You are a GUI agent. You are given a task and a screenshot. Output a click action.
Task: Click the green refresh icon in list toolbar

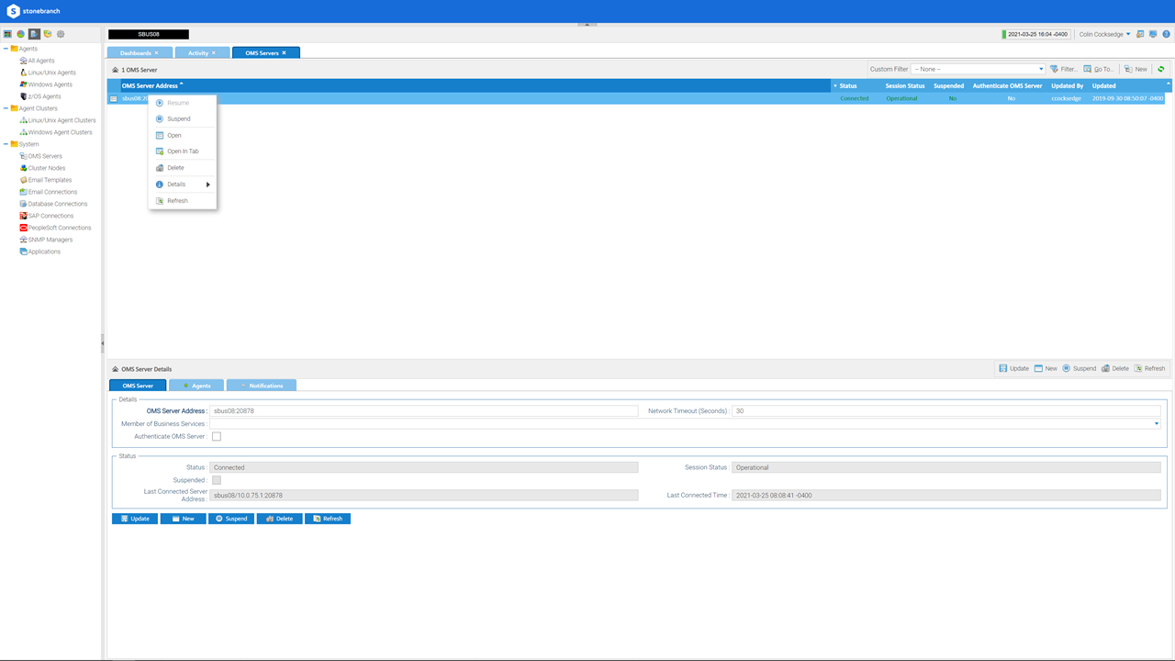point(1161,69)
